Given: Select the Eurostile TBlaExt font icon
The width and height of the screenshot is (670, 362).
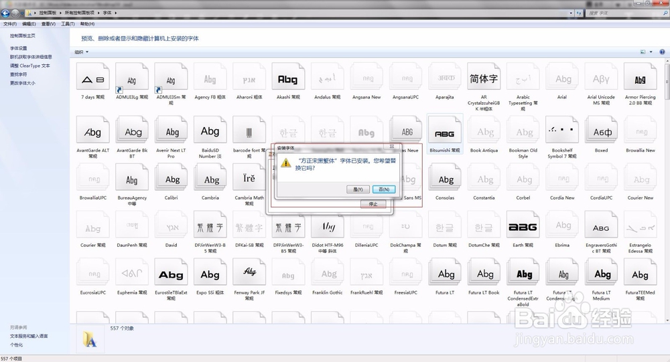Looking at the screenshot, I should click(x=171, y=273).
